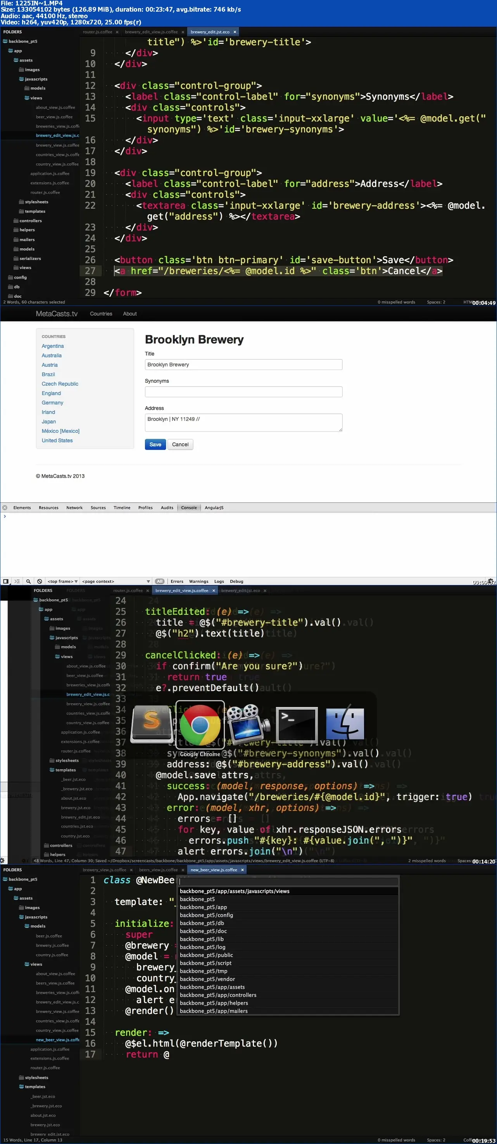Toggle the Warnings console filter
497x1144 pixels.
[199, 581]
